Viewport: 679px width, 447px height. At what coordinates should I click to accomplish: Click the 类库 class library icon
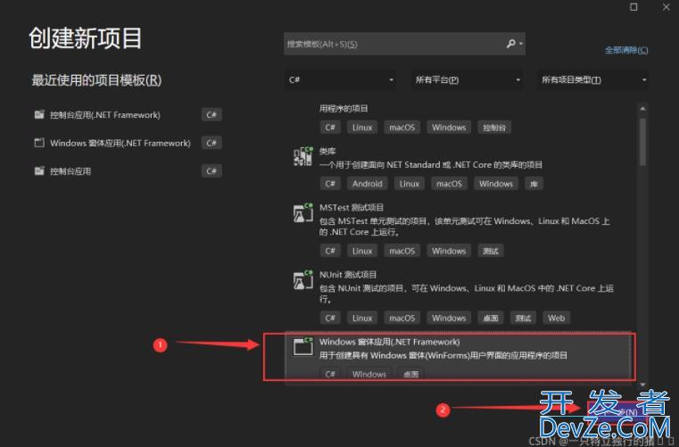coord(303,156)
